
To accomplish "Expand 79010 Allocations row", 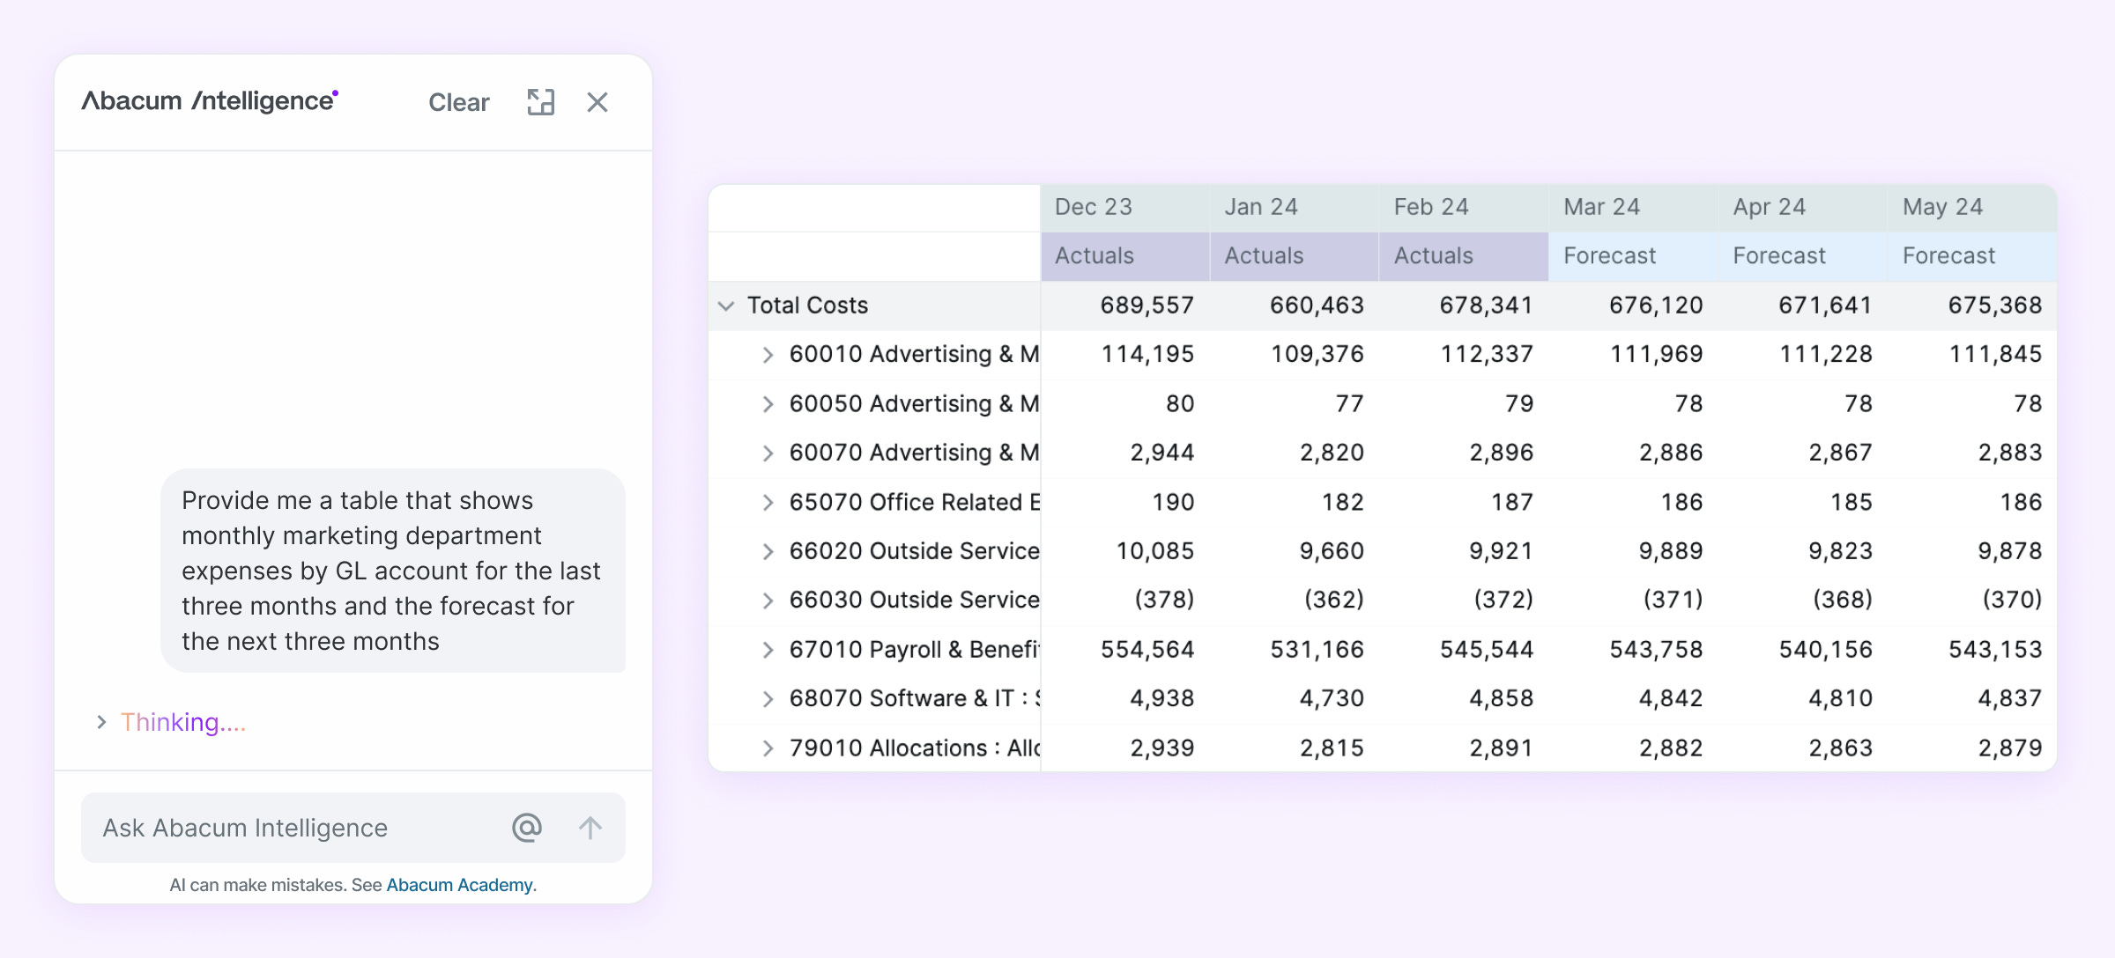I will click(768, 748).
